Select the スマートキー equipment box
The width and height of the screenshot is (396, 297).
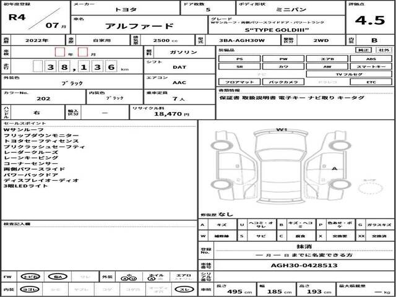[x=371, y=66]
